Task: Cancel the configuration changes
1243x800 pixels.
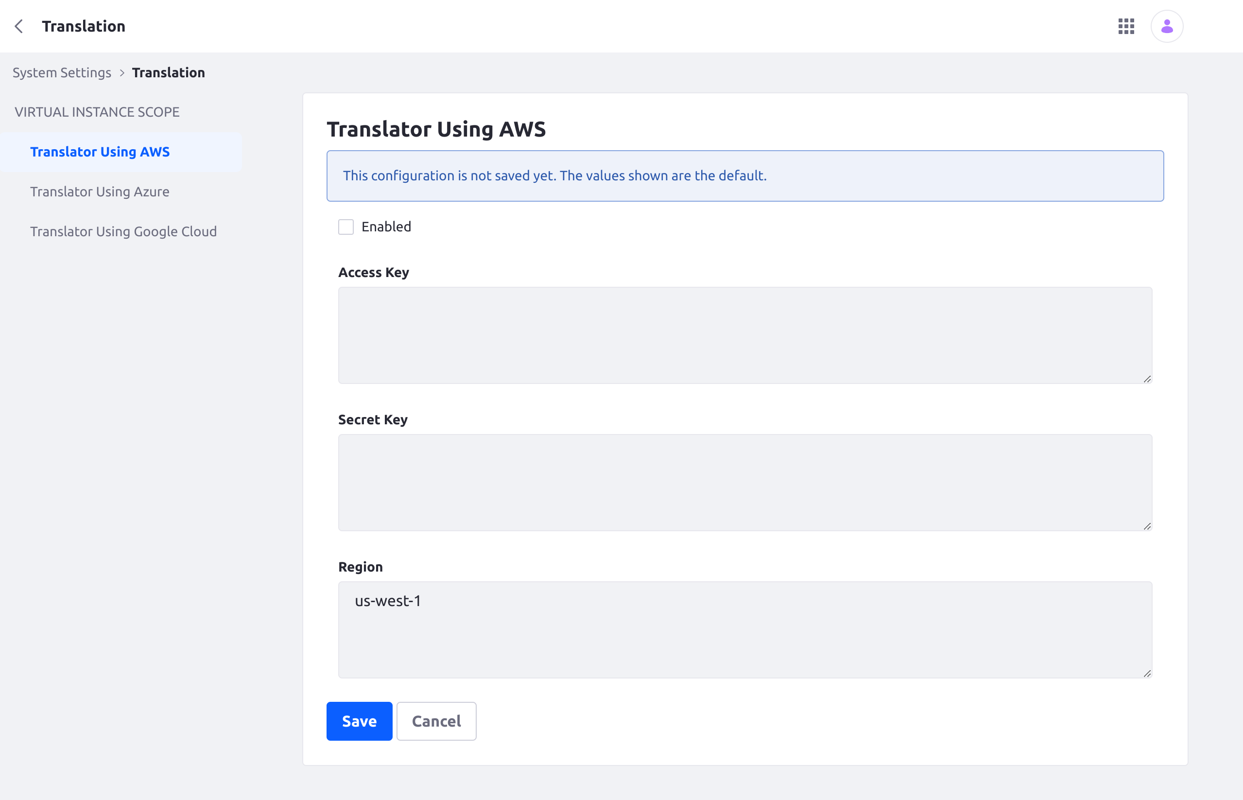Action: coord(436,721)
